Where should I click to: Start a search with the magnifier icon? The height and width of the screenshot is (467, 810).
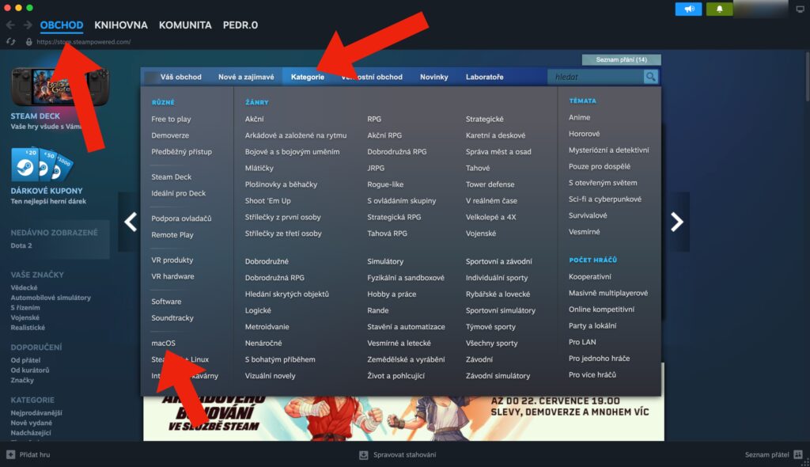click(649, 77)
